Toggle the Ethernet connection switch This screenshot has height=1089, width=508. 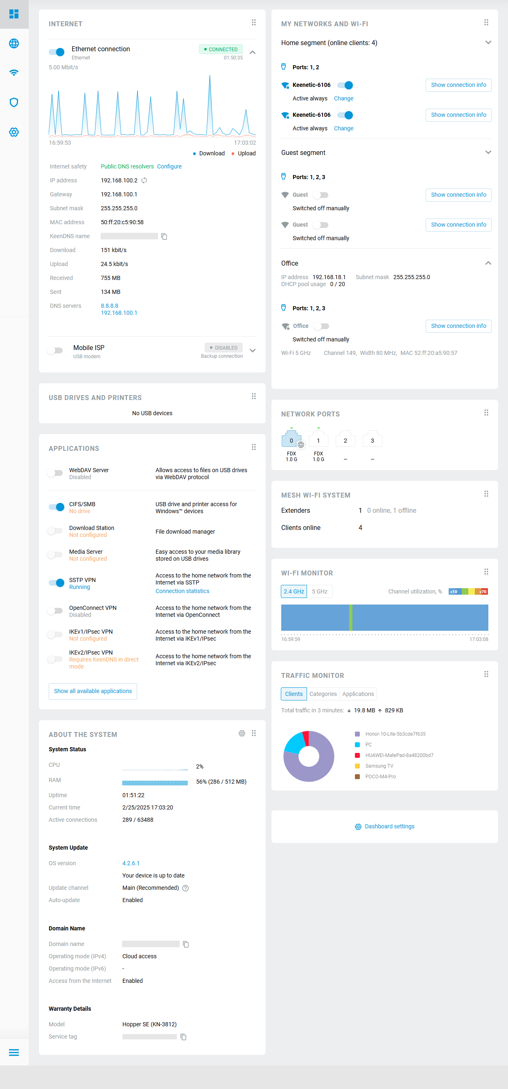coord(56,52)
